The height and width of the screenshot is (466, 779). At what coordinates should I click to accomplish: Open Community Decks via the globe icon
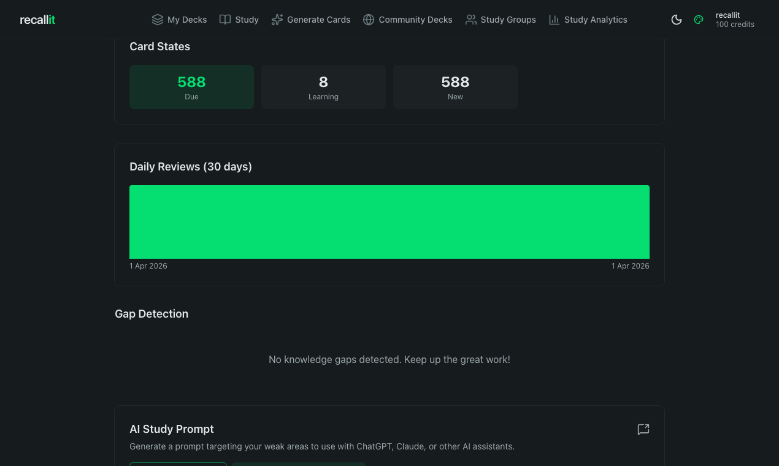click(368, 19)
